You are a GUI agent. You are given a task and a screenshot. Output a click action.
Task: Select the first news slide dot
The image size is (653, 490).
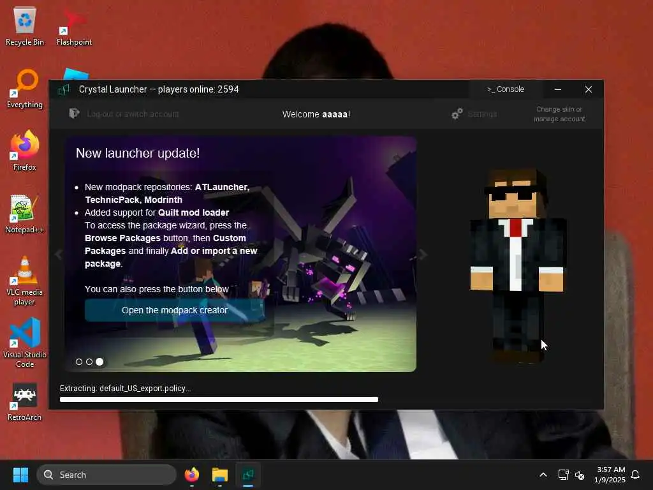[x=79, y=362]
